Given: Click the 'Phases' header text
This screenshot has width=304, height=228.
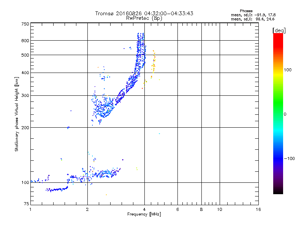Looking at the screenshot, I should pos(246,11).
